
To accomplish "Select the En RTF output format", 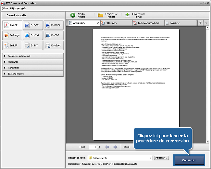I will (x=12, y=45).
